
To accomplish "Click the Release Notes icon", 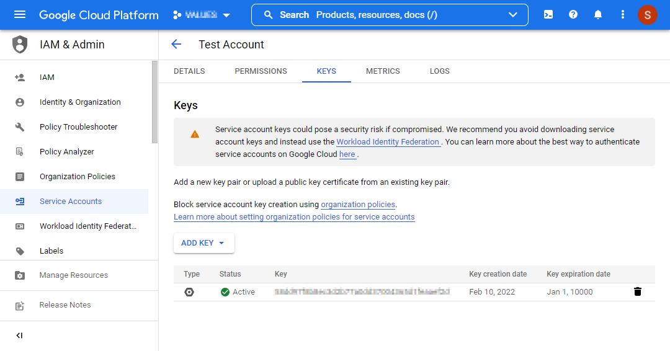I will tap(20, 306).
